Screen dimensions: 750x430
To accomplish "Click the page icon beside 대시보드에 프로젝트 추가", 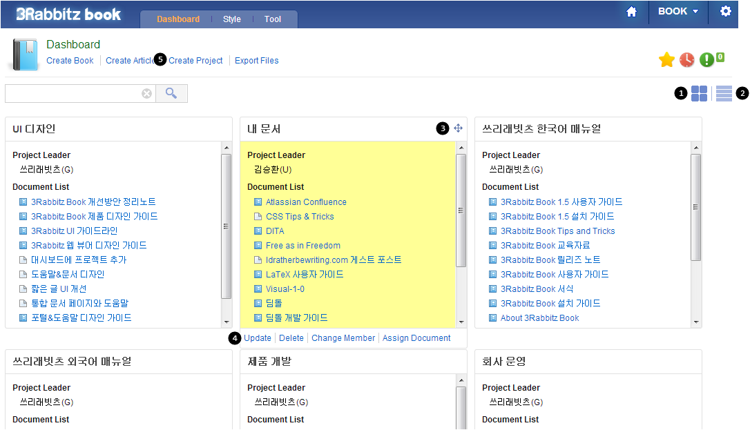I will point(23,260).
